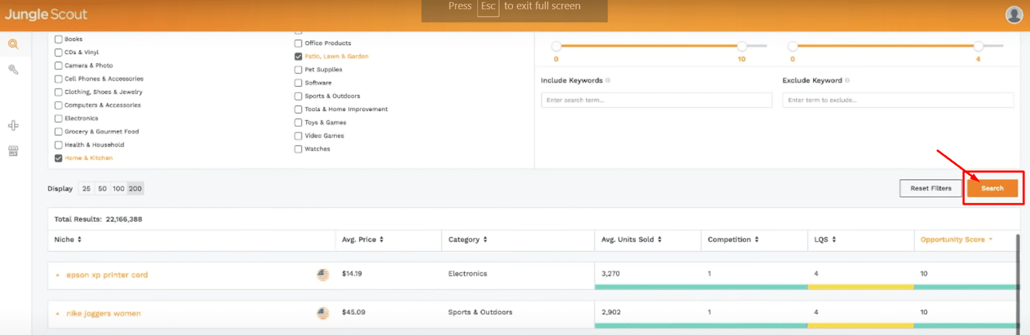Open the Niche Hunter magnifier sidebar icon
Viewport: 1030px width, 335px height.
13,44
